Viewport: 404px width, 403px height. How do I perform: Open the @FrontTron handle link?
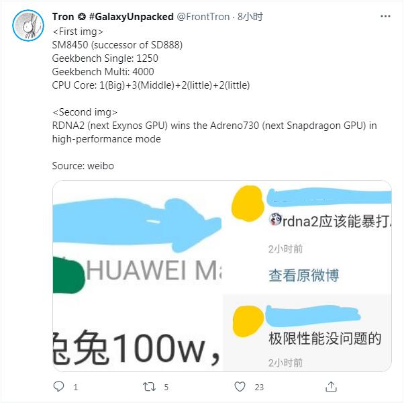pyautogui.click(x=203, y=17)
